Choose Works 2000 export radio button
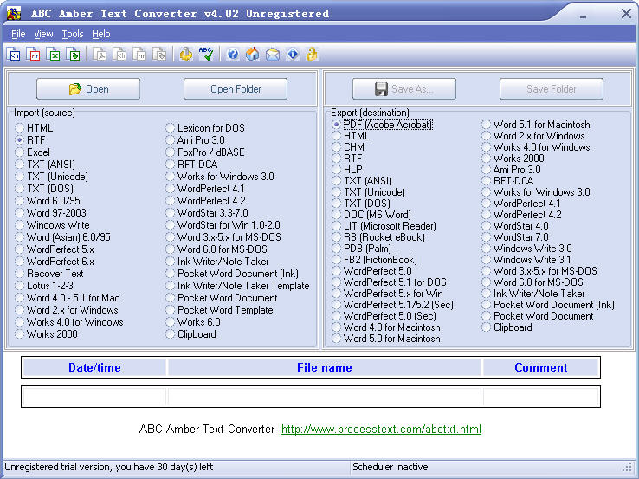Image resolution: width=639 pixels, height=479 pixels. click(486, 159)
